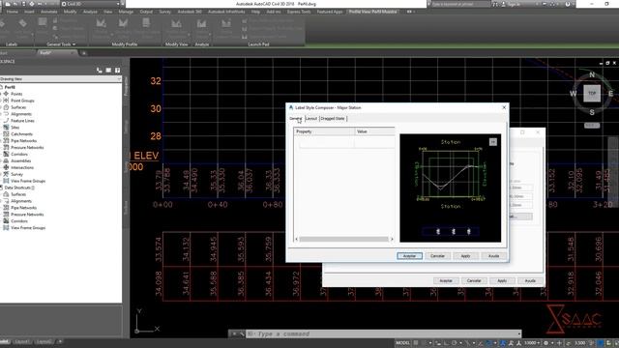Viewport: 619px width, 348px height.
Task: Click Ayuda in Label Style Composer dialog
Action: 493,256
